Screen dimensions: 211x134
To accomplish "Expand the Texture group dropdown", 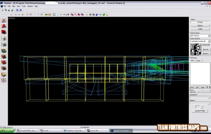I will [209, 36].
